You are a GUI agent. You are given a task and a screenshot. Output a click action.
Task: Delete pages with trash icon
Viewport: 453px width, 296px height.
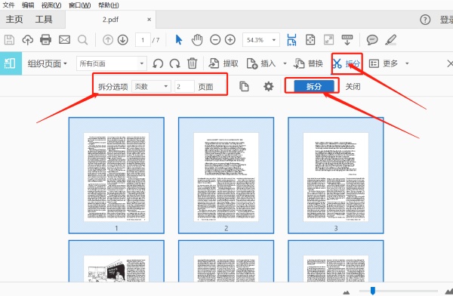coord(192,63)
